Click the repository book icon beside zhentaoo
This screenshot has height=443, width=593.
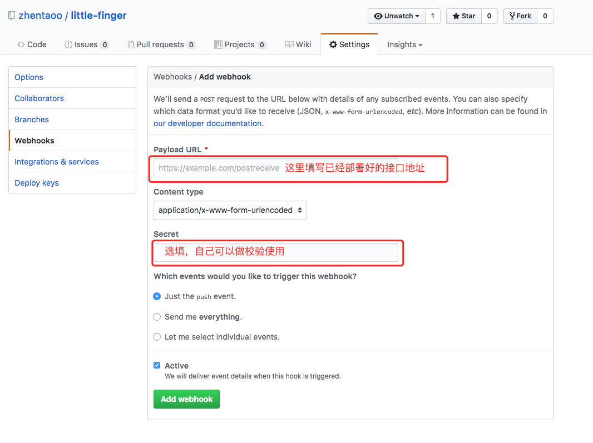[x=12, y=16]
